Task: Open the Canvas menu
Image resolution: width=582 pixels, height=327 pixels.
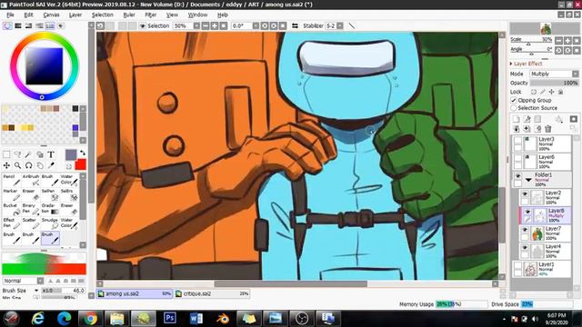Action: (51, 15)
